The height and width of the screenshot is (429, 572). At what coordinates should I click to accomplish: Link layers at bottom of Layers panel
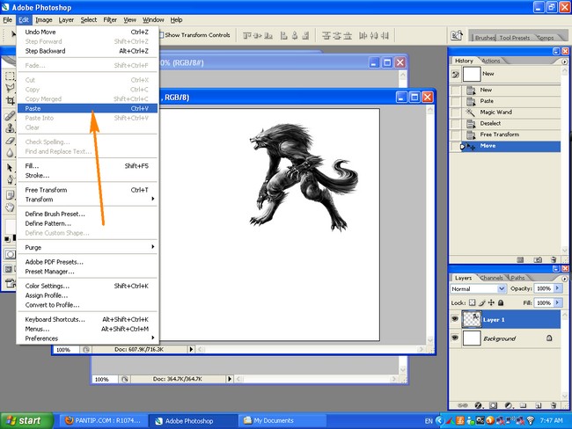pyautogui.click(x=463, y=405)
